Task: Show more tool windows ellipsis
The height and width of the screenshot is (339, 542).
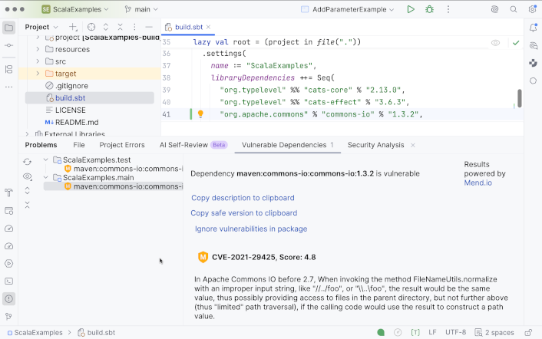Action: [x=9, y=87]
